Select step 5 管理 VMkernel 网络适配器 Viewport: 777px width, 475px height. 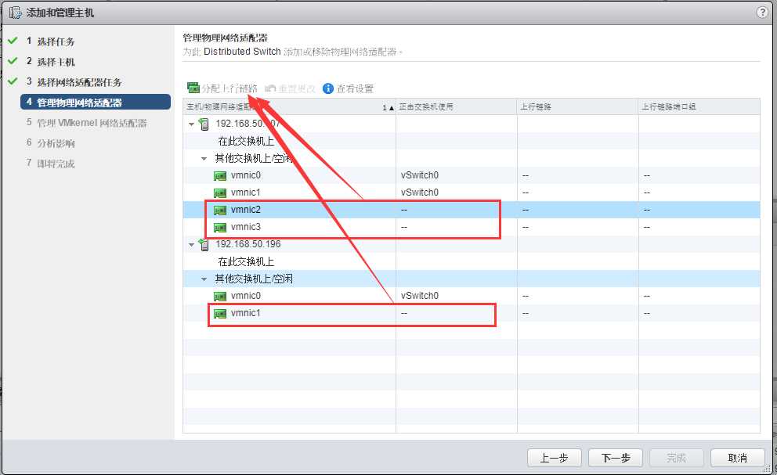[x=92, y=123]
